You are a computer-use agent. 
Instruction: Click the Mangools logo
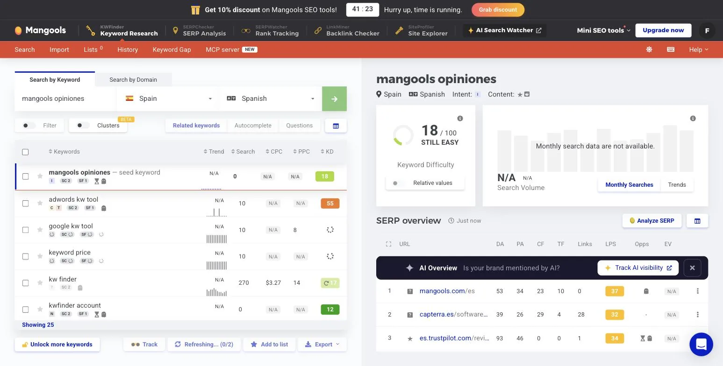click(x=40, y=30)
